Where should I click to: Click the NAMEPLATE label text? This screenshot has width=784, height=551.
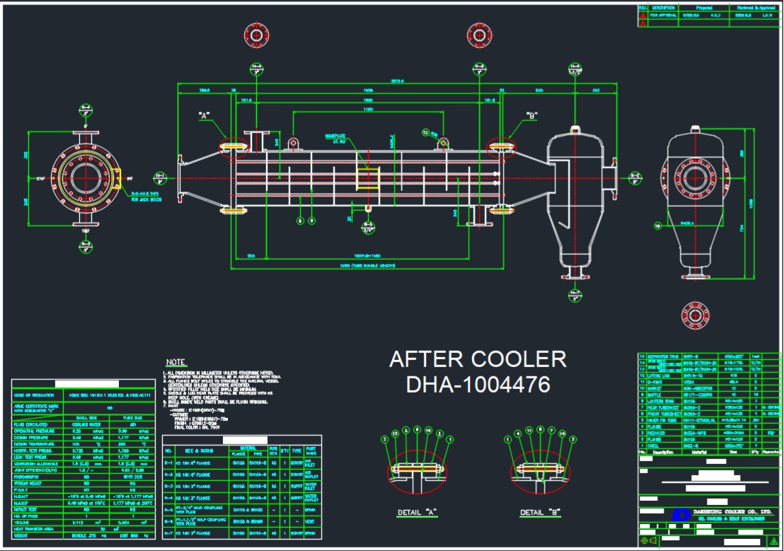(335, 136)
